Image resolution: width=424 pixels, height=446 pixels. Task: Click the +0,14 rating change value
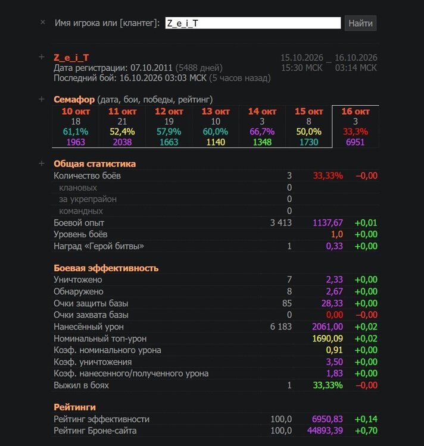[366, 419]
